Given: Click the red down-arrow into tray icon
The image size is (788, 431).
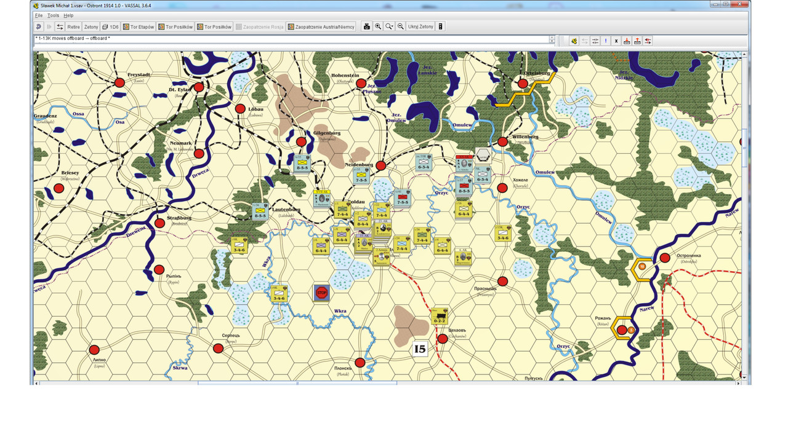Looking at the screenshot, I should coord(627,41).
